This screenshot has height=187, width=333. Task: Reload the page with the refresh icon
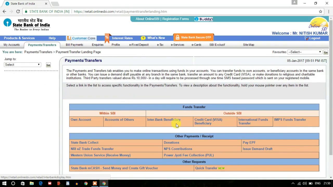[x=18, y=11]
